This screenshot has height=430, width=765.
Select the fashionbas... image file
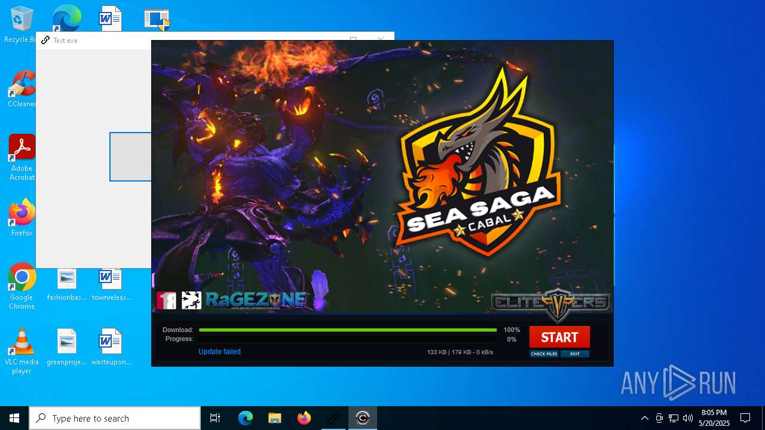pos(66,284)
